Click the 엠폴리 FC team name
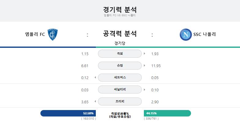 35,34
